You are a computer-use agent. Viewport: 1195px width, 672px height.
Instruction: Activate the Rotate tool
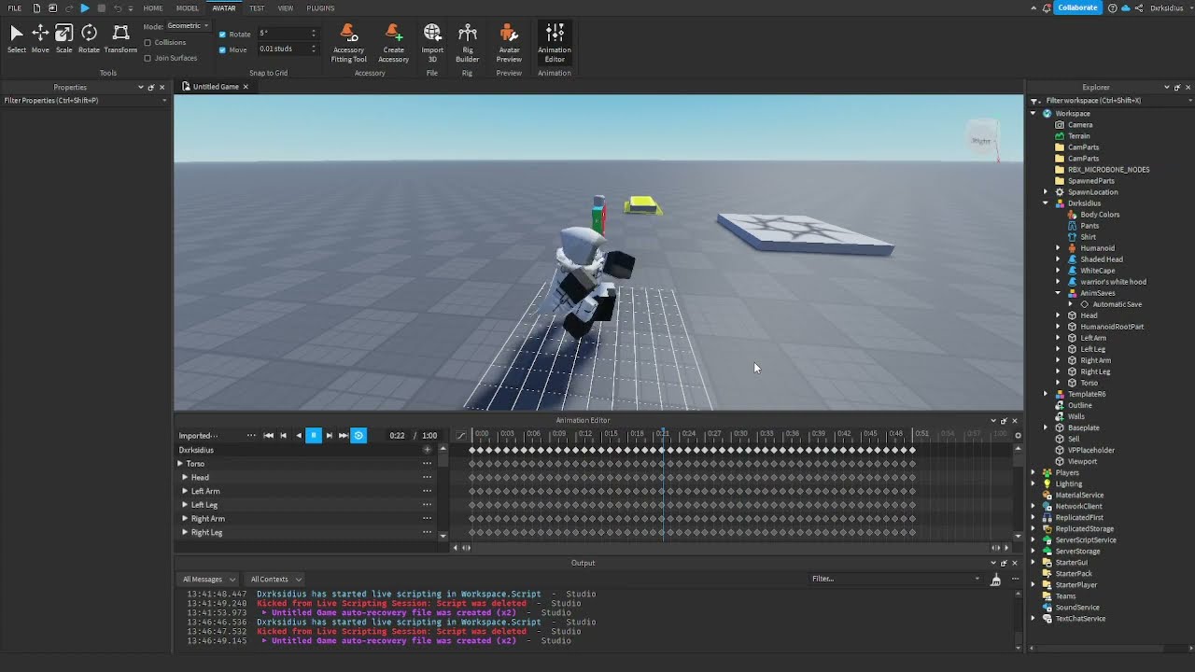pos(89,38)
